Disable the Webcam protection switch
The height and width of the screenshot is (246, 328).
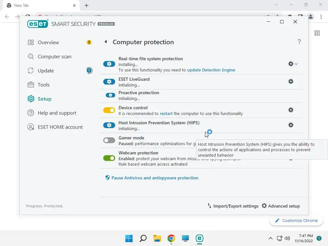pos(109,158)
